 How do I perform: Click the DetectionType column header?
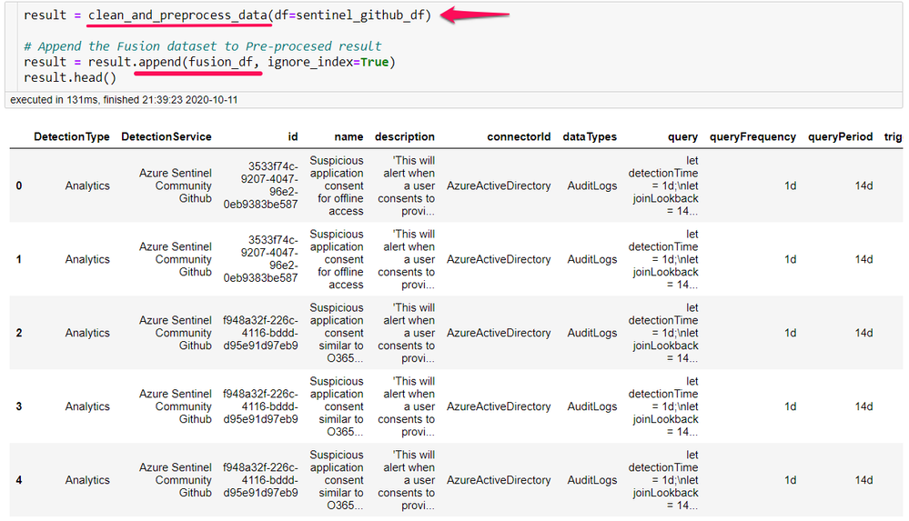coord(71,136)
